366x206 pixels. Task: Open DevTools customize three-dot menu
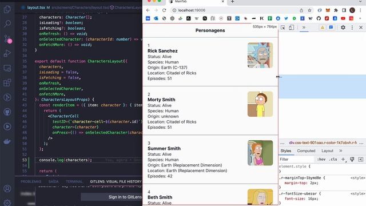click(352, 27)
